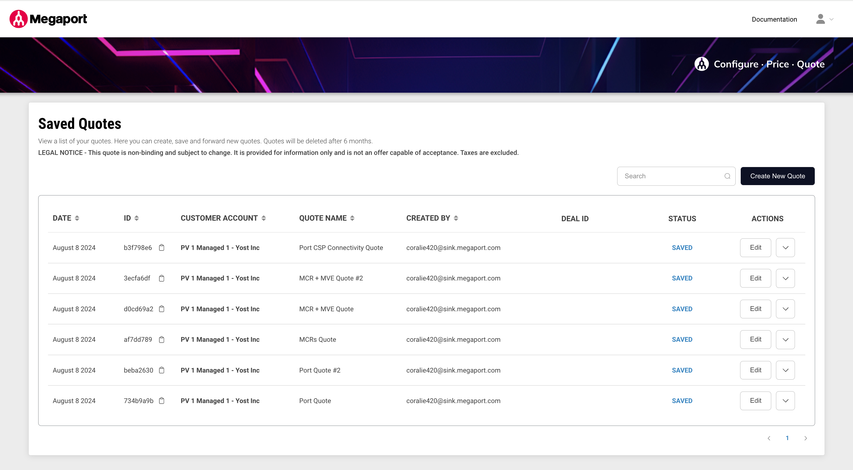
Task: Click the STATUS column header
Action: [682, 219]
